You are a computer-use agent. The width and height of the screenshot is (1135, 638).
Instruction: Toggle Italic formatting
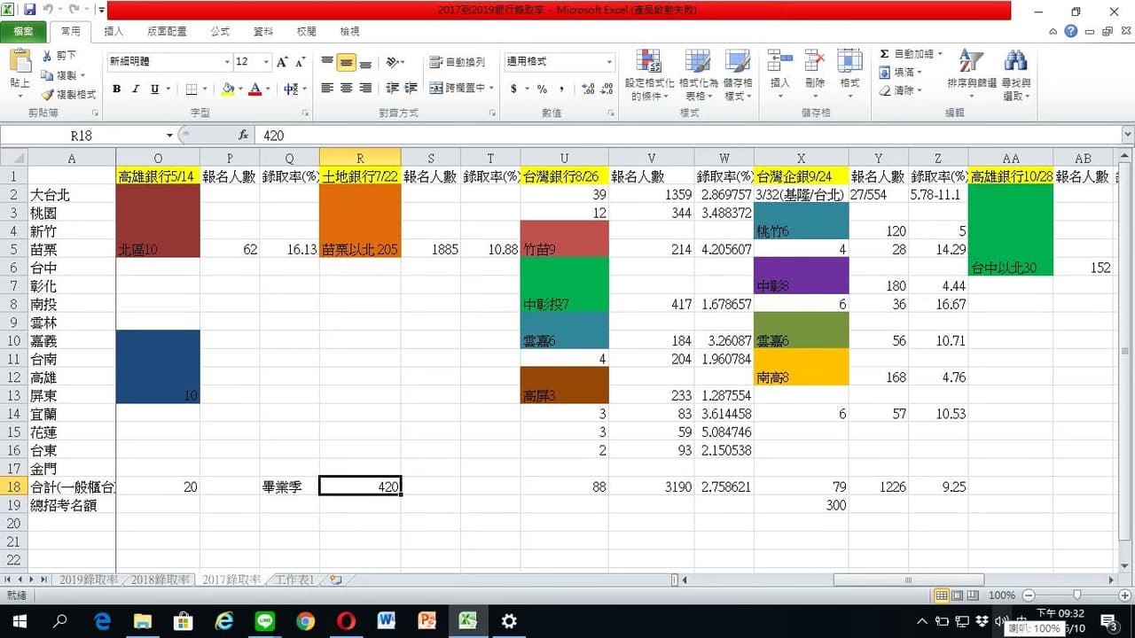(136, 89)
